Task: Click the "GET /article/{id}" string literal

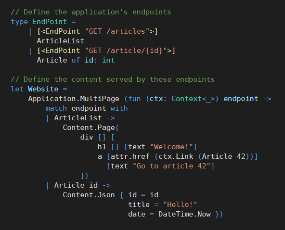Action: (126, 51)
